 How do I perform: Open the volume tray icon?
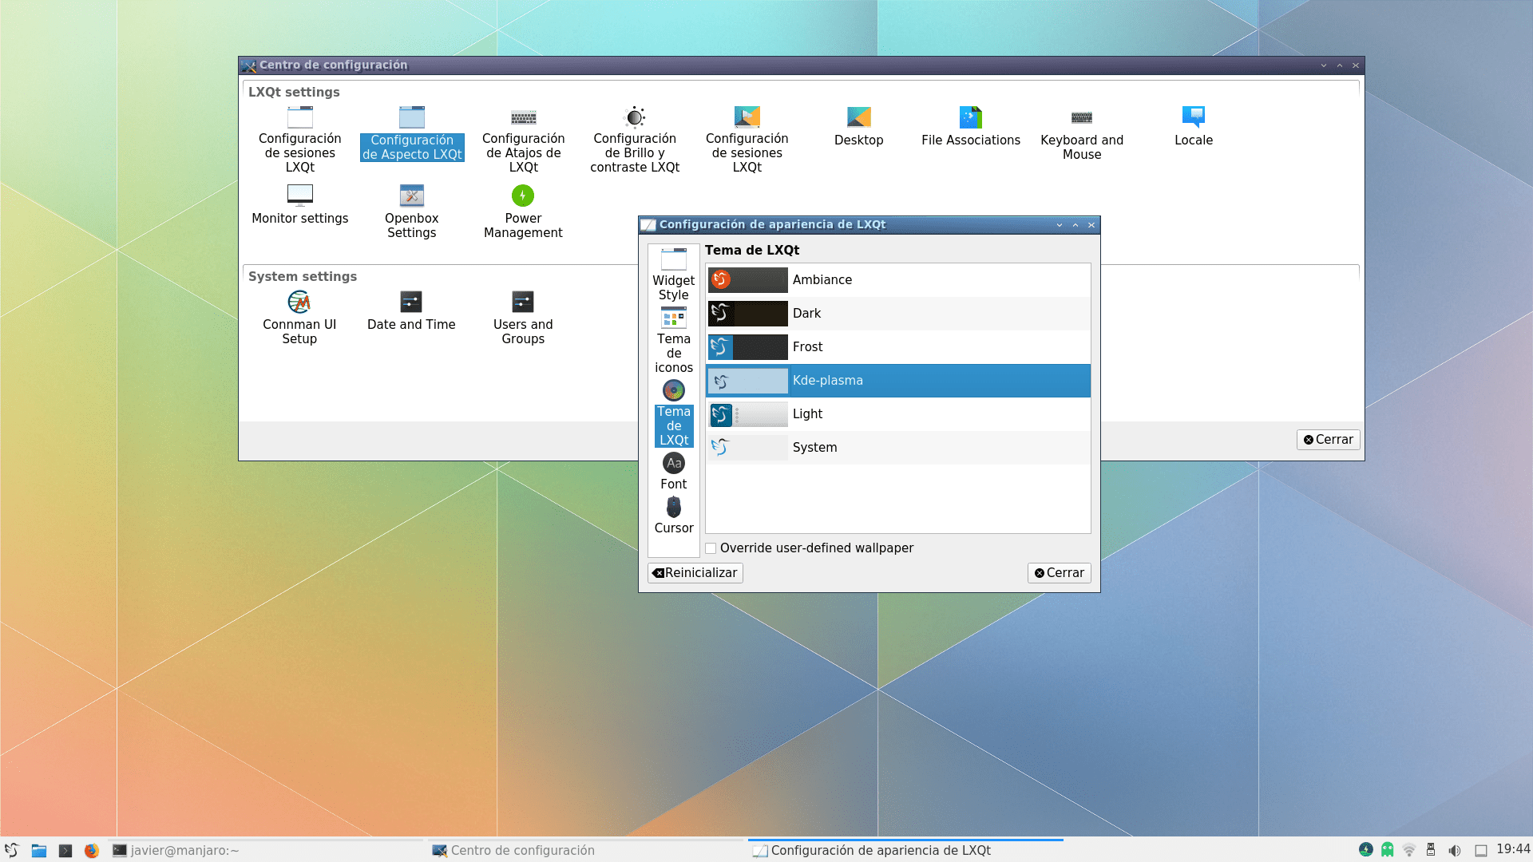pyautogui.click(x=1455, y=851)
